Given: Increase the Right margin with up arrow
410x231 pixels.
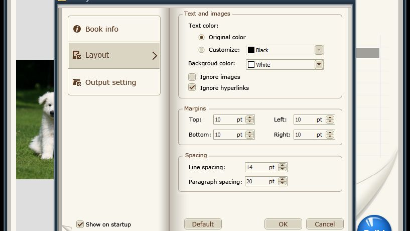Looking at the screenshot, I should pyautogui.click(x=330, y=133).
